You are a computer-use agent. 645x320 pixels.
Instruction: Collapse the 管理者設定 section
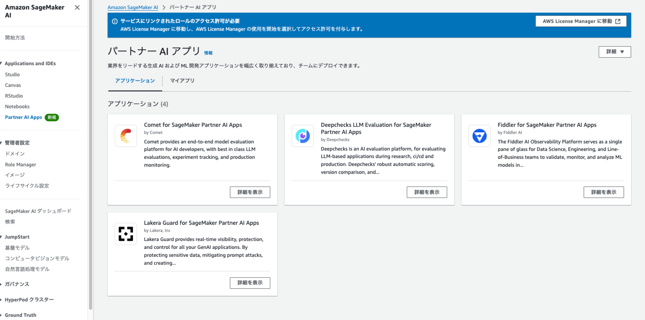(1, 143)
